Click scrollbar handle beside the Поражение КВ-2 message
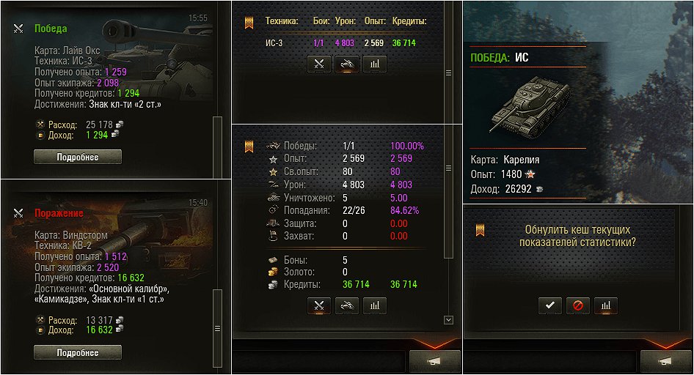 click(217, 328)
